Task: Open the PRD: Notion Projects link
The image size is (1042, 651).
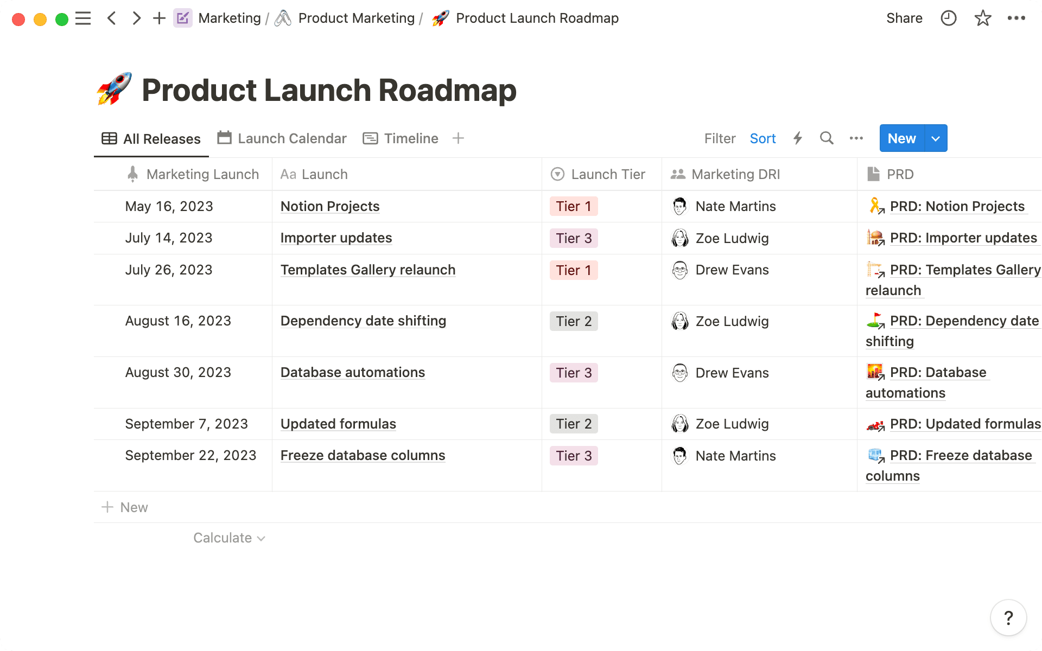Action: (x=957, y=206)
